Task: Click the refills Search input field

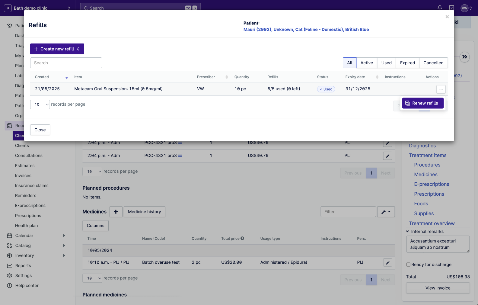Action: [66, 63]
